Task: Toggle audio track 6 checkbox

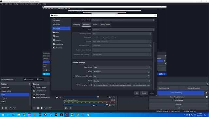Action: tap(113, 38)
